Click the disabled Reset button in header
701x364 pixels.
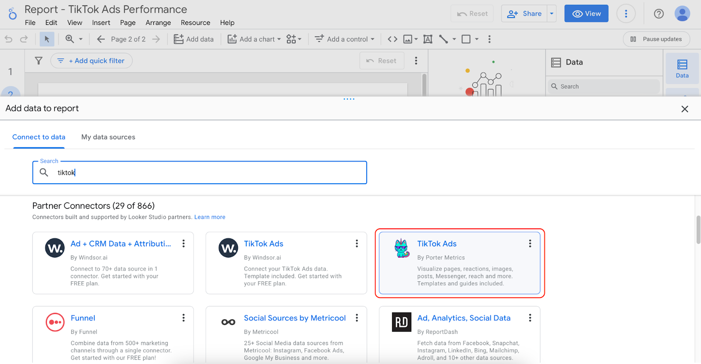coord(472,14)
